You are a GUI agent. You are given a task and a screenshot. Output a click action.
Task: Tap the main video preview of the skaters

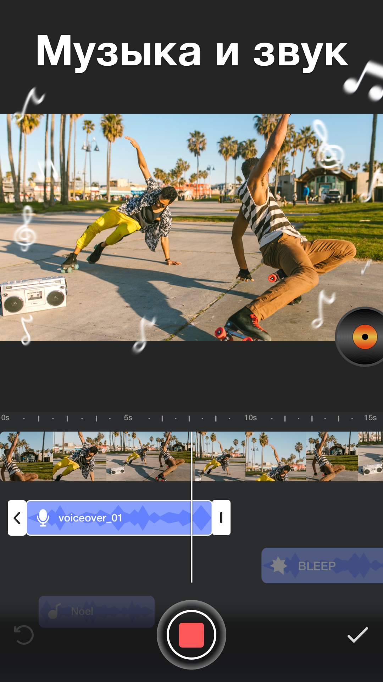click(191, 227)
